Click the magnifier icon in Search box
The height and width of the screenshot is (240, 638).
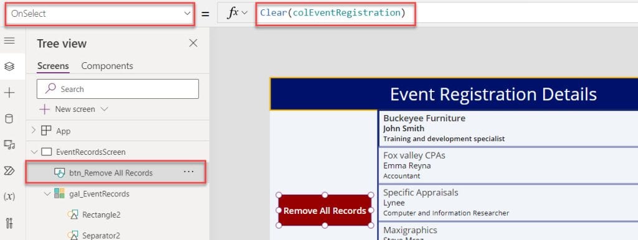click(x=50, y=88)
